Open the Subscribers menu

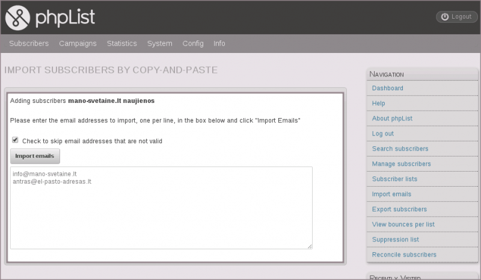click(x=29, y=43)
